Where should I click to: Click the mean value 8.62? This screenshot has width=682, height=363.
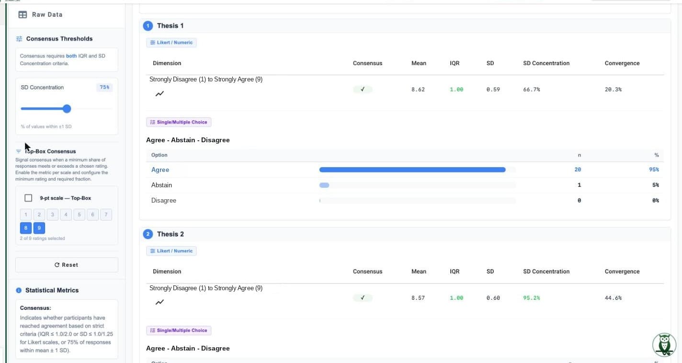point(418,90)
